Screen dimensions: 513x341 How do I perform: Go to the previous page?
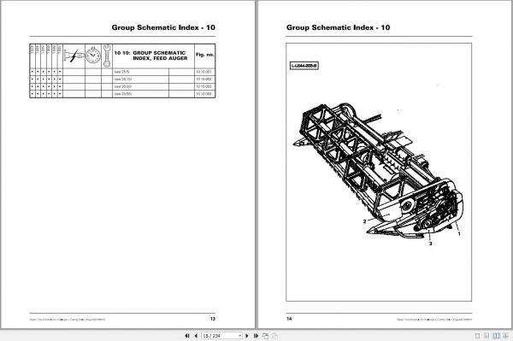[196, 336]
